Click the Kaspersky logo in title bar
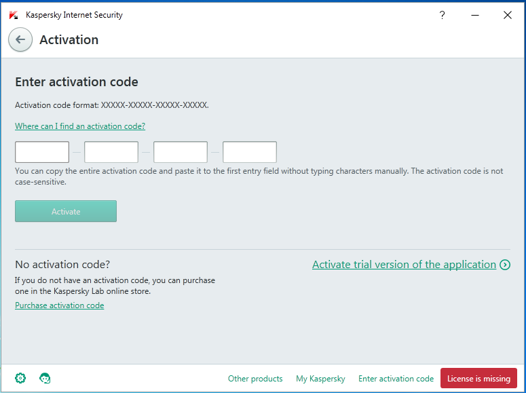 [14, 15]
